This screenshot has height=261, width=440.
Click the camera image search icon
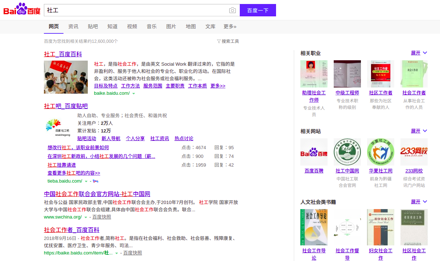pyautogui.click(x=233, y=11)
